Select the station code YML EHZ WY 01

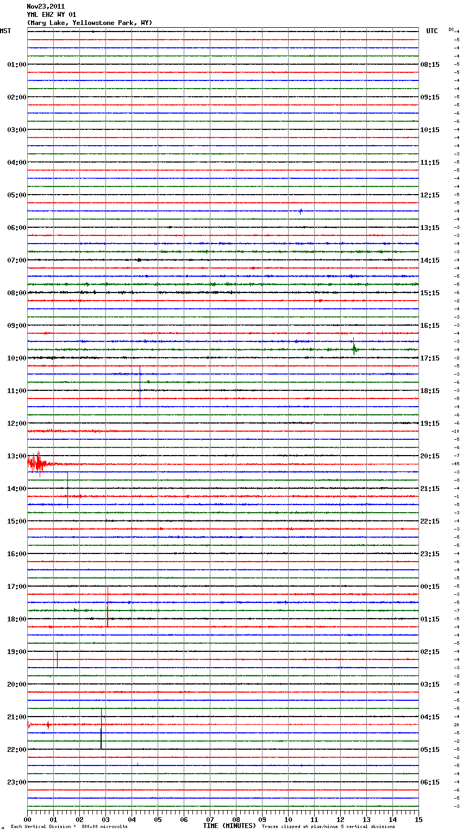click(52, 15)
